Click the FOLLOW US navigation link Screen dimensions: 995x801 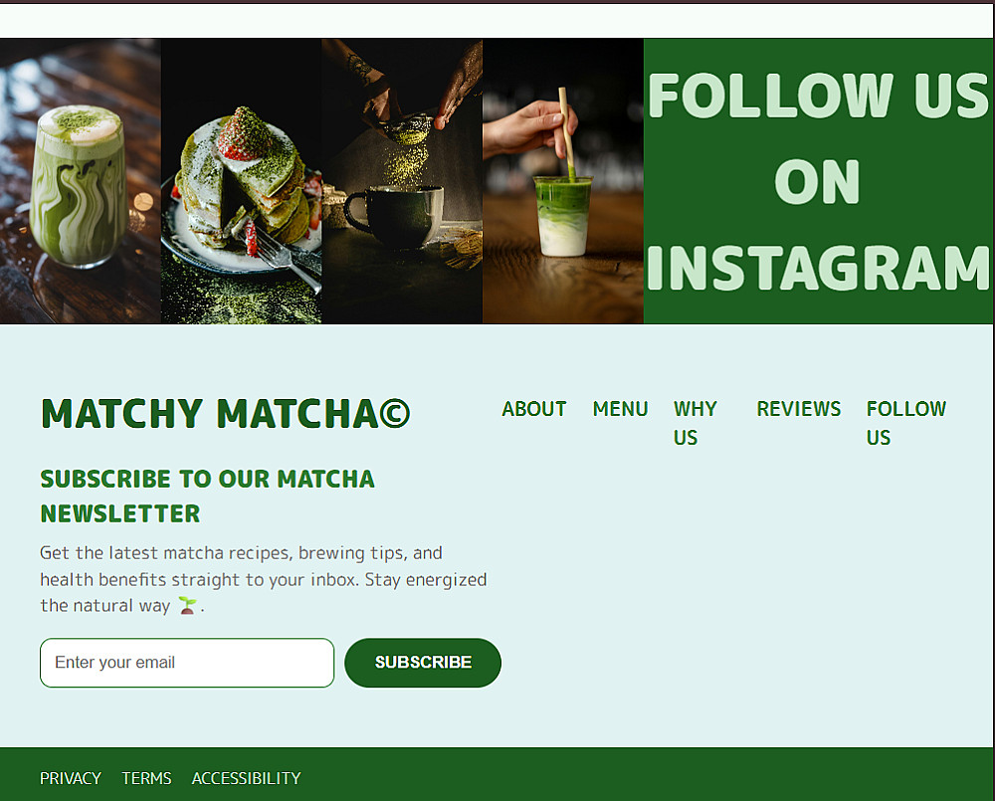pos(905,423)
